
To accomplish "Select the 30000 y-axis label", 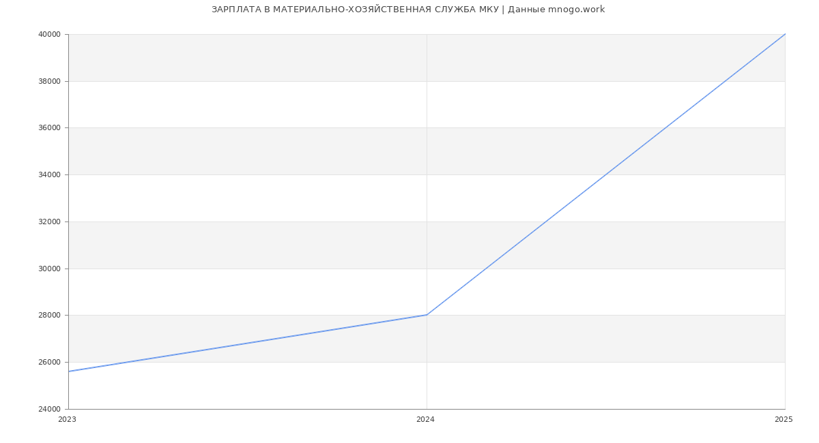I will [x=51, y=269].
